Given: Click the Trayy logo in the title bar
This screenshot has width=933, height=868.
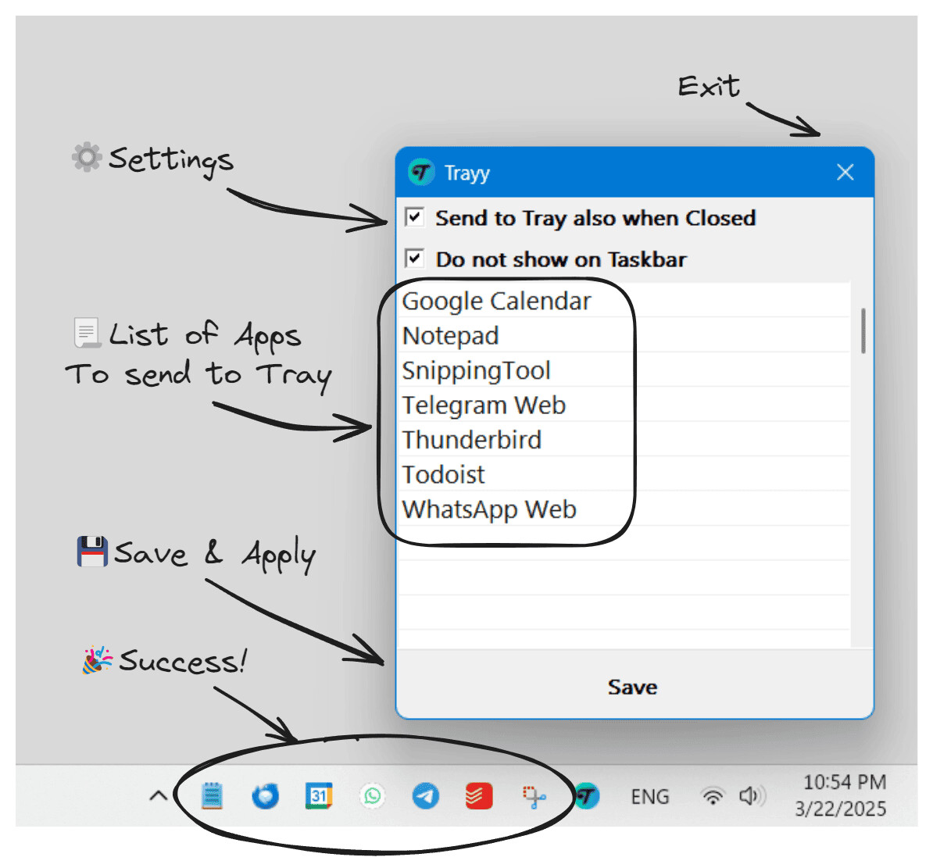Looking at the screenshot, I should tap(421, 173).
